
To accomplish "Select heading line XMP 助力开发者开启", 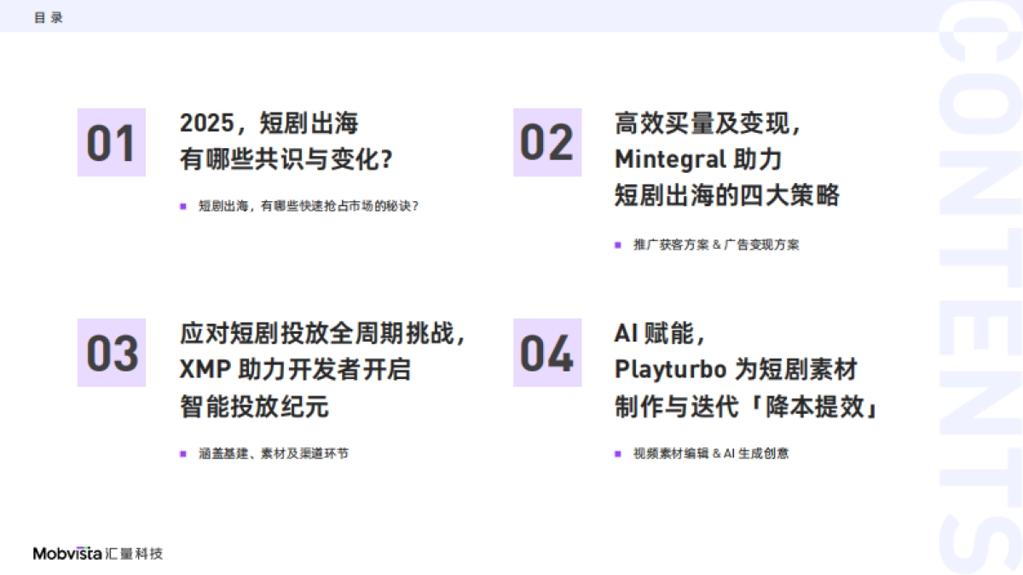I will pos(295,370).
